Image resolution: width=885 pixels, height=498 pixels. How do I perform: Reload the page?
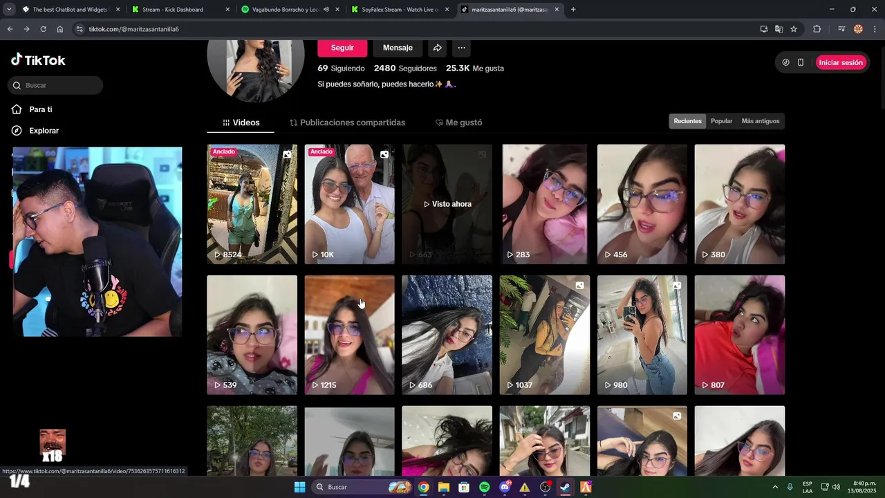point(43,29)
